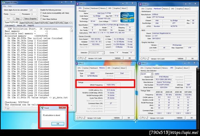Open the Processors count dropdown

point(34,14)
